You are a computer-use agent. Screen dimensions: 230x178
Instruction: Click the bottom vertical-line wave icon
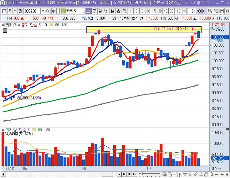click(x=191, y=175)
